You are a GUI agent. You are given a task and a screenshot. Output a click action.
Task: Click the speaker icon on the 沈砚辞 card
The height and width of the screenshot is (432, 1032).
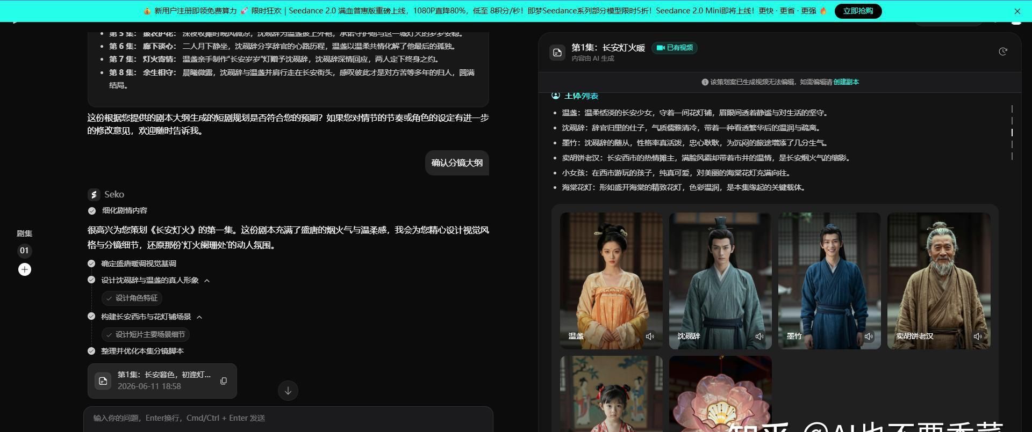[x=759, y=336]
